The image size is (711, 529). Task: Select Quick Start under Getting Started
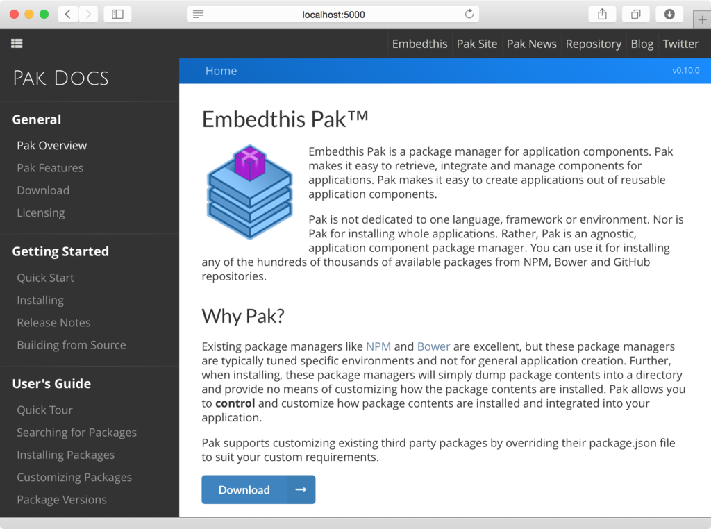point(45,277)
